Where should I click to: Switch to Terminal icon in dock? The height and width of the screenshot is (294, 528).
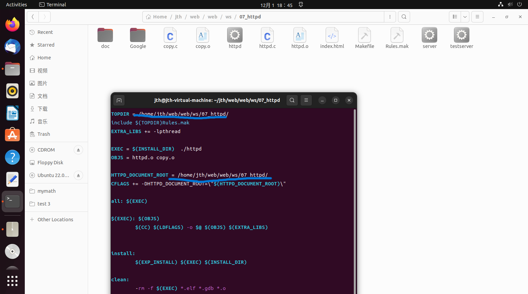(x=12, y=201)
